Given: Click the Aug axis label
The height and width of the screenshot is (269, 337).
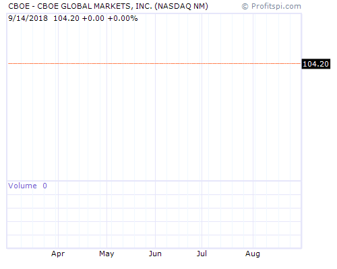Looking at the screenshot, I should coord(253,254).
